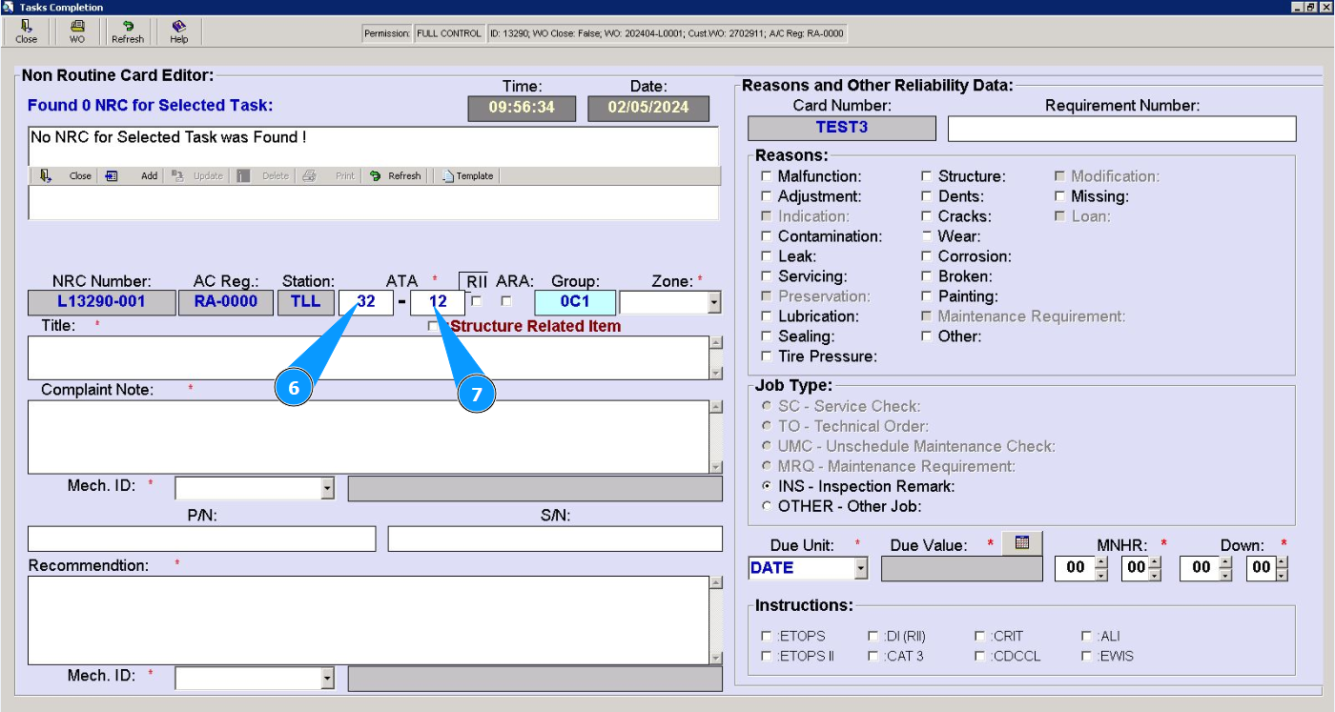Click the Refresh icon in top toolbar
Image resolution: width=1335 pixels, height=712 pixels.
click(128, 31)
